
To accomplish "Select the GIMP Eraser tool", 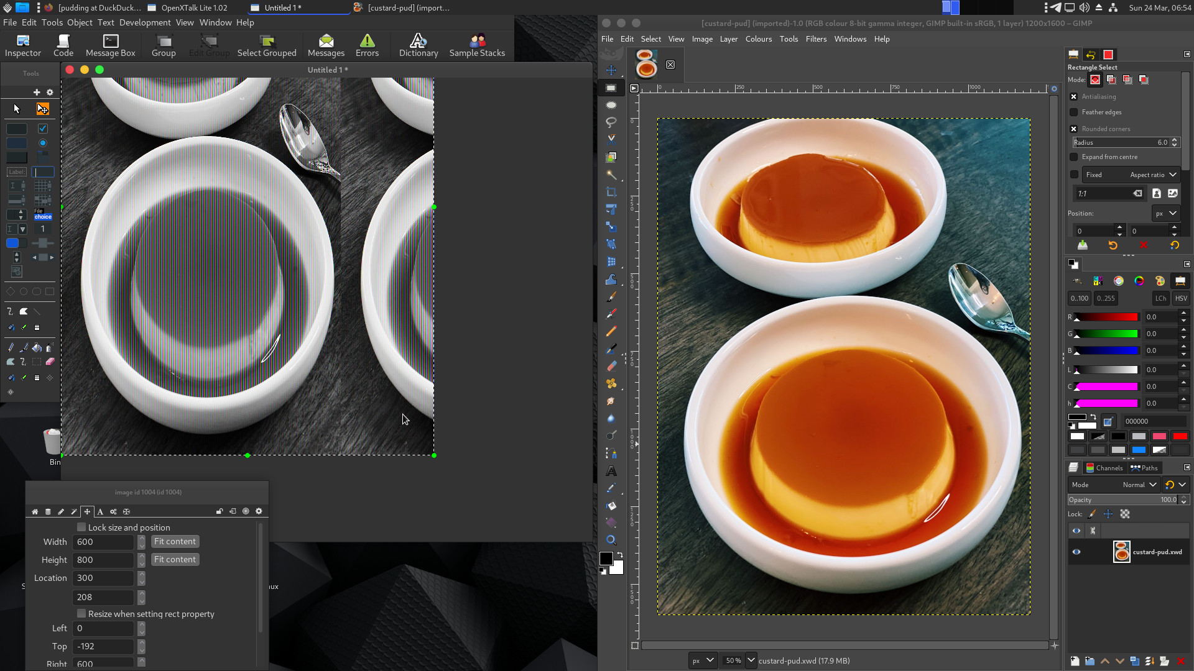I will (x=611, y=366).
